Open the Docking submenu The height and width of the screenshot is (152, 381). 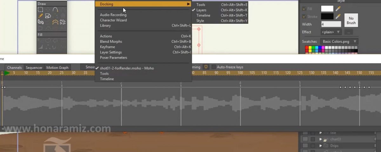pos(143,4)
